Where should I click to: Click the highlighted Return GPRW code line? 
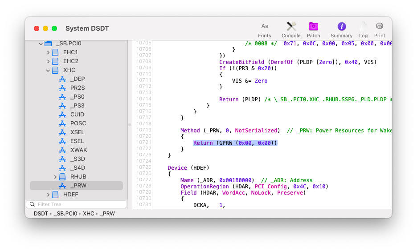[x=235, y=143]
